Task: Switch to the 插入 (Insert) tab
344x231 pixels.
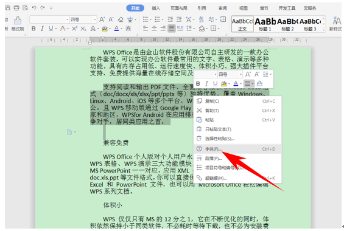Action: click(156, 8)
